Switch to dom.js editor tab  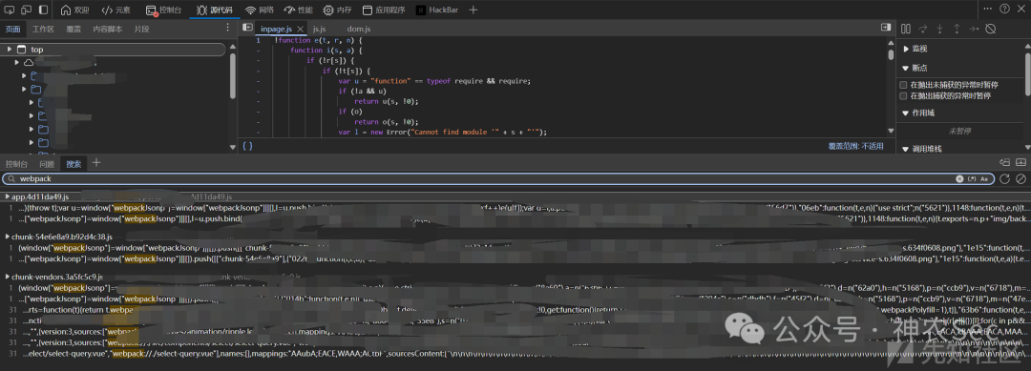359,29
